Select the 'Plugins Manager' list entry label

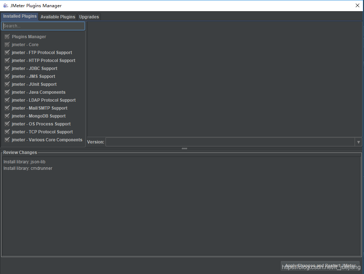pos(29,37)
